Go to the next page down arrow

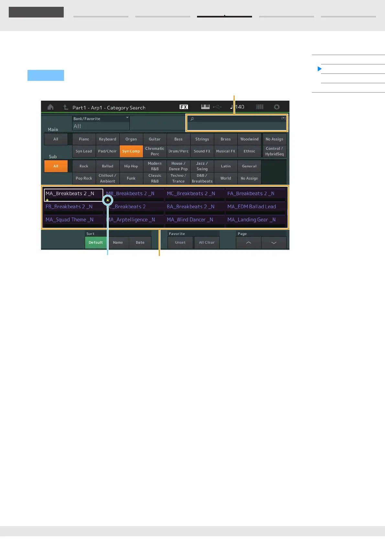tap(274, 242)
